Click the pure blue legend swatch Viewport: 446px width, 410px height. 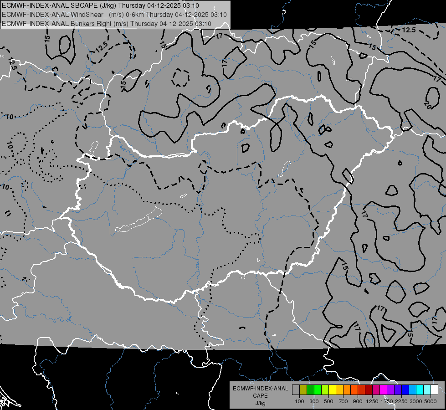click(405, 390)
